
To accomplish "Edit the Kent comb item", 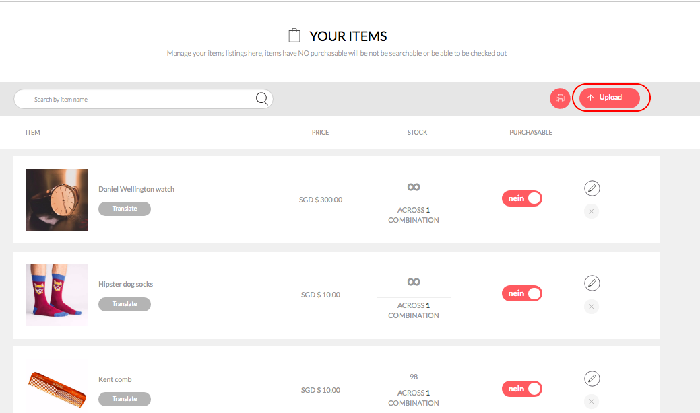I will tap(592, 379).
